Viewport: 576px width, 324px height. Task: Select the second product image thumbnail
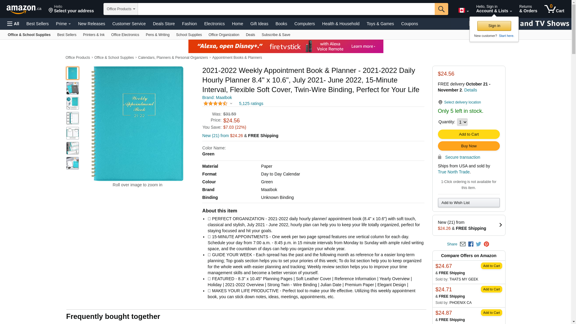73,88
